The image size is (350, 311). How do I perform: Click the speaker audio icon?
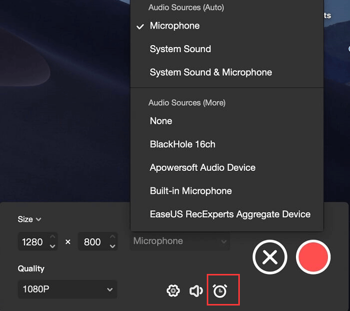196,291
